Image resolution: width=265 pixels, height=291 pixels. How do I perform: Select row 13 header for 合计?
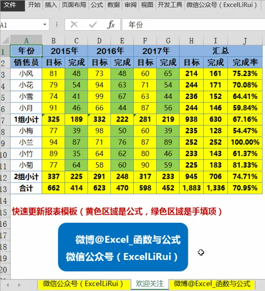(x=5, y=188)
